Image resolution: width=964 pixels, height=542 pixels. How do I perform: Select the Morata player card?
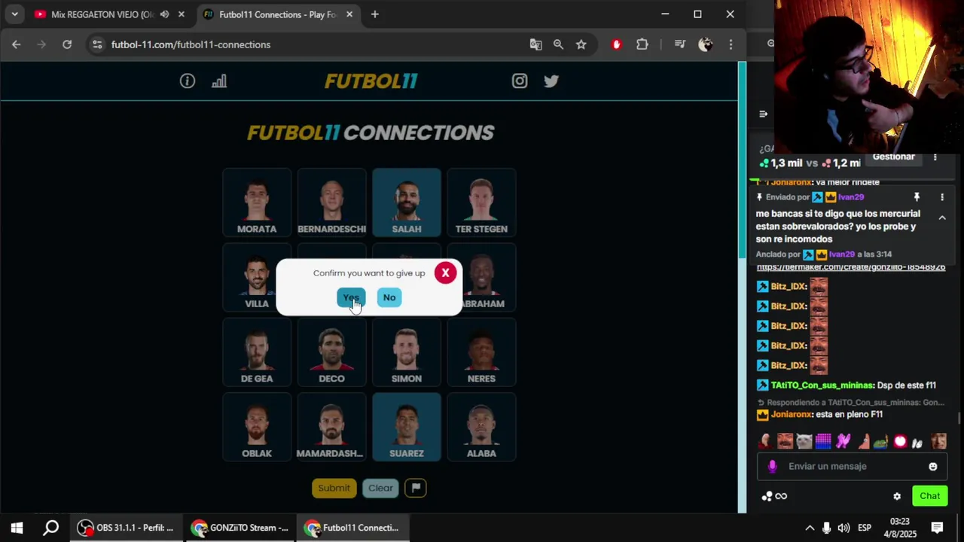pyautogui.click(x=257, y=202)
